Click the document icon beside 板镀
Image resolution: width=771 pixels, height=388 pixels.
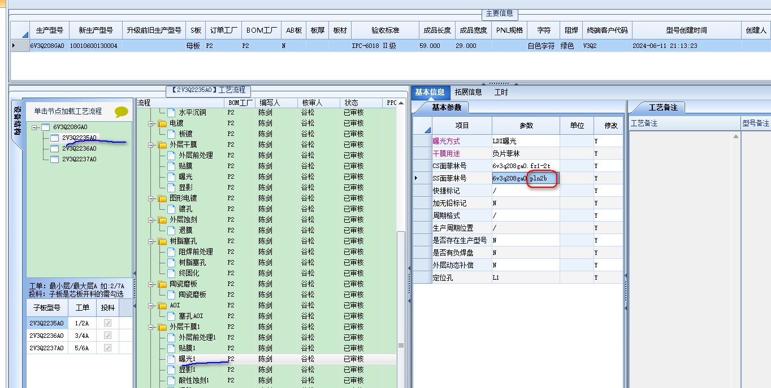(172, 134)
